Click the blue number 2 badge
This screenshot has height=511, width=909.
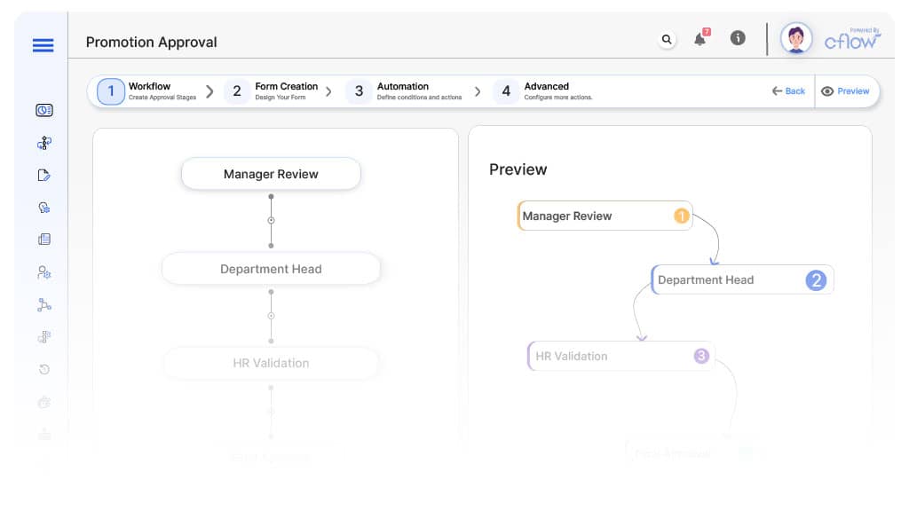816,280
